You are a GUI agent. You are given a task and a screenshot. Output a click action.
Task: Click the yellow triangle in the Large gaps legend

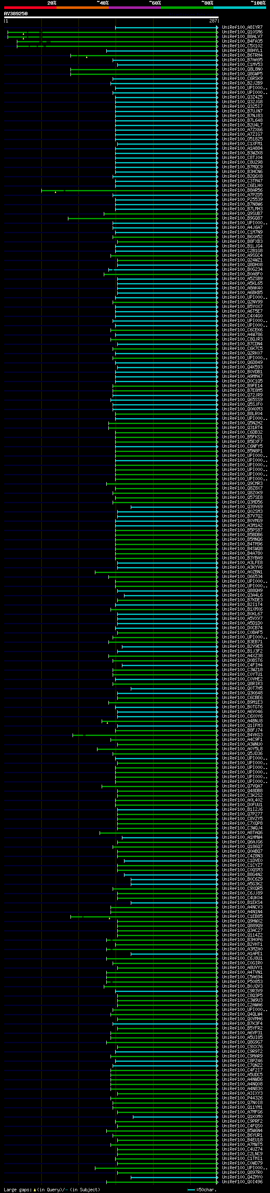pyautogui.click(x=35, y=1189)
